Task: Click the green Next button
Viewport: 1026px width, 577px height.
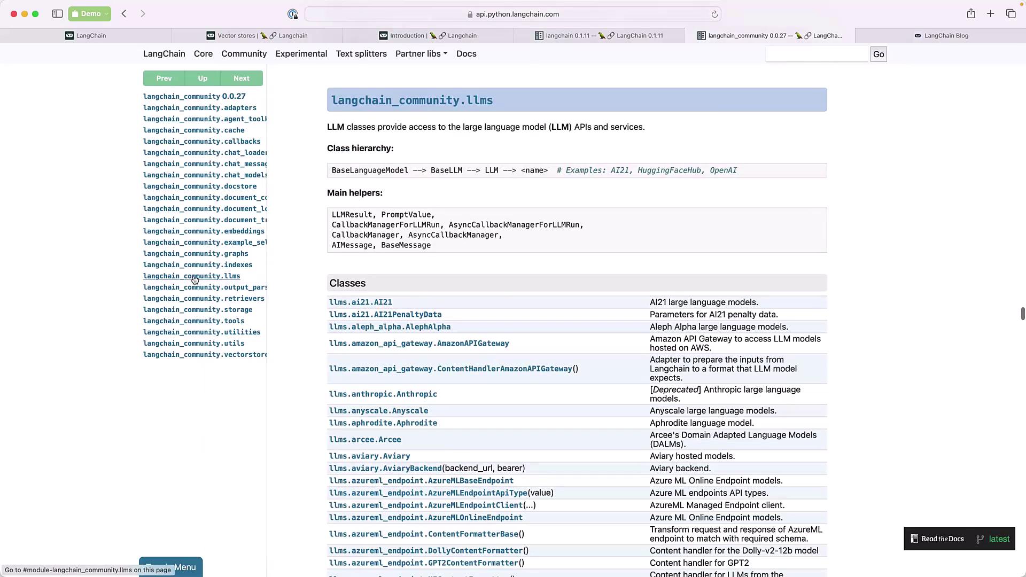Action: [242, 79]
